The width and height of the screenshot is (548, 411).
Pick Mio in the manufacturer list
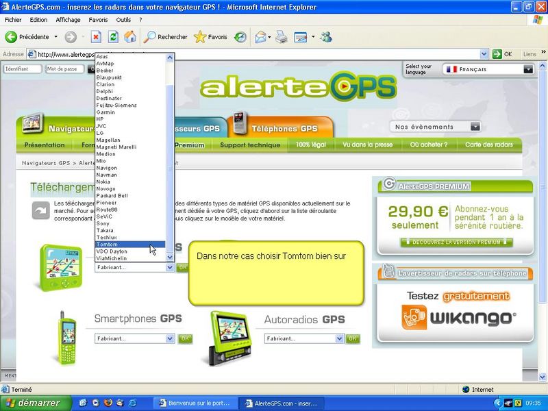(x=130, y=161)
